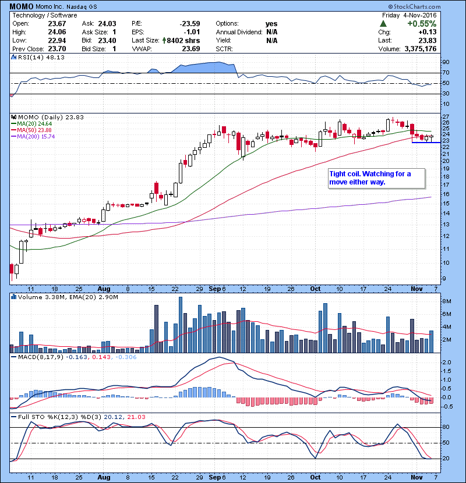The image size is (466, 483).
Task: Click the green up arrow before 8402 shrs
Action: [164, 40]
